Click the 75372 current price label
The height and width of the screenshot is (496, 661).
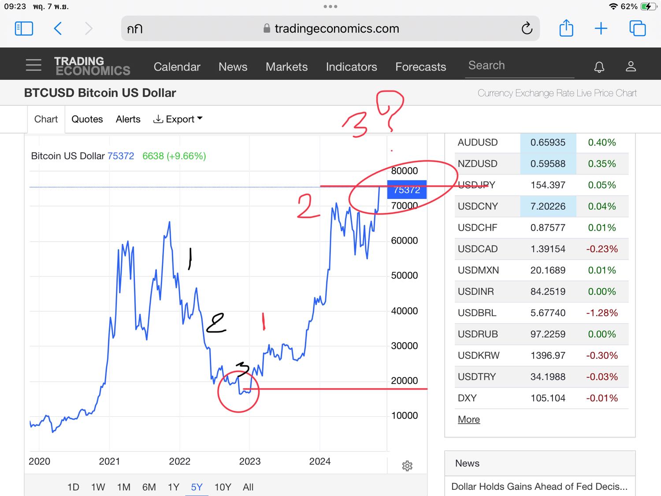407,190
